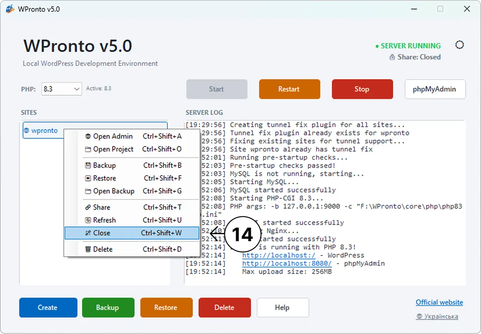481x334 pixels.
Task: Open the http://localhost:8080/ link in log
Action: (287, 263)
